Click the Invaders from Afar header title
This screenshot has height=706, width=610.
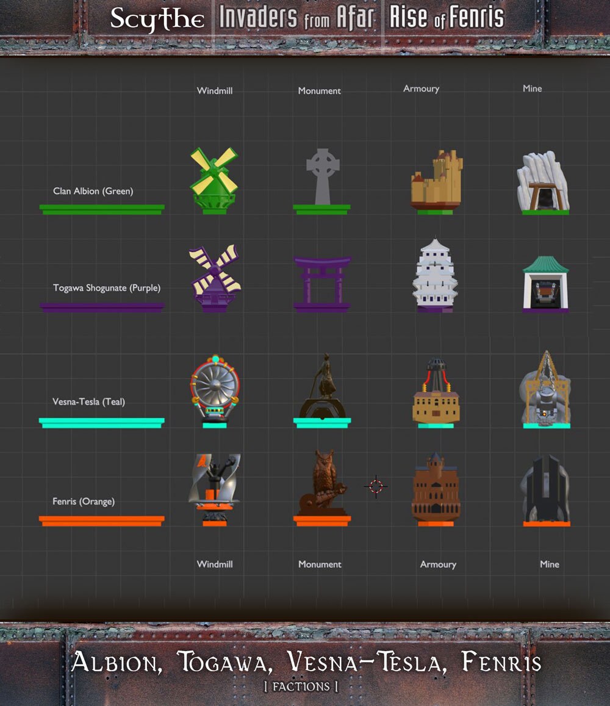click(297, 17)
